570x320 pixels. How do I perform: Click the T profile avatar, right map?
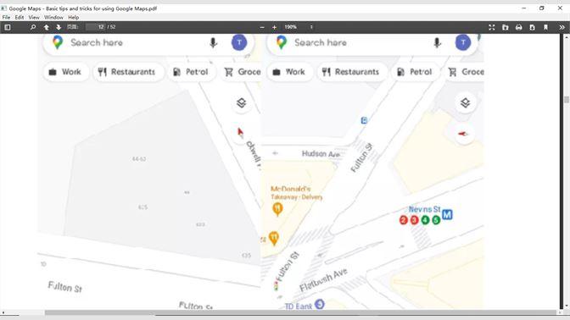coord(463,42)
